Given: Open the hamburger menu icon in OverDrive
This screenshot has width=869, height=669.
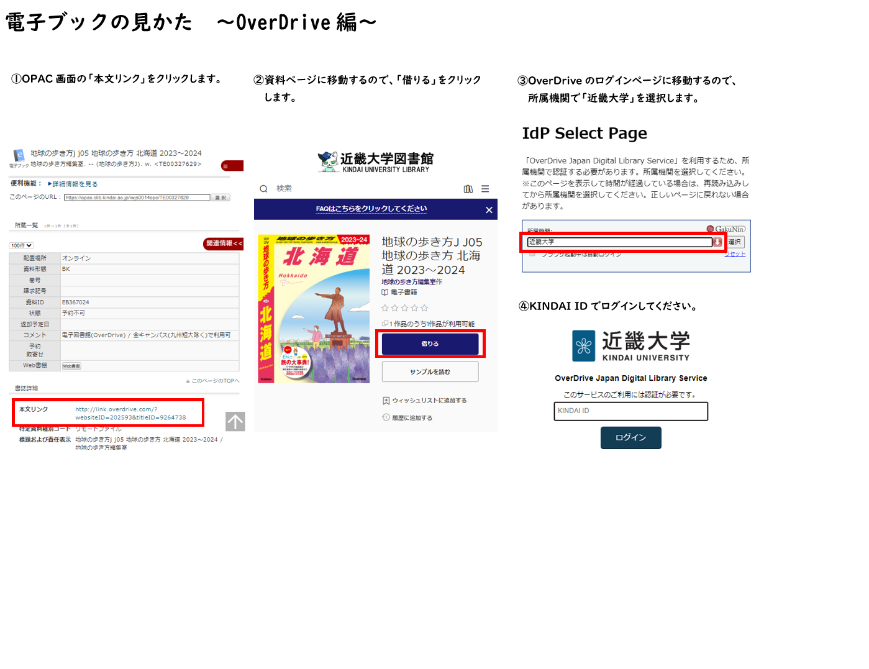Looking at the screenshot, I should click(x=485, y=189).
